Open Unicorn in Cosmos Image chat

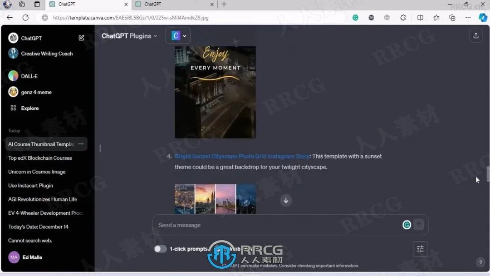pyautogui.click(x=37, y=172)
